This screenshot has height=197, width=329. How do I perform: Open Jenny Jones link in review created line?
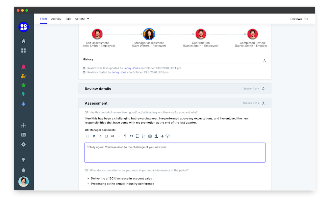coord(120,72)
